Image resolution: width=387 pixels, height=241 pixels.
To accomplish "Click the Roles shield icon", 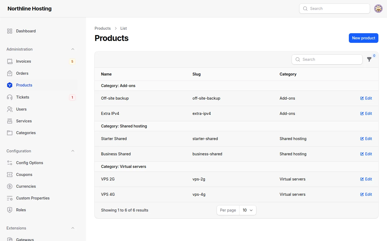I will point(10,210).
